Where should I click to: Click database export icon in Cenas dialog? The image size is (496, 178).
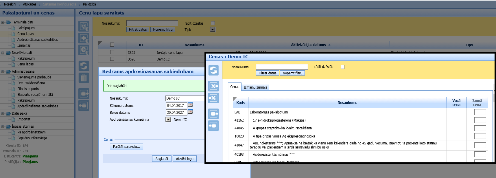point(213,114)
